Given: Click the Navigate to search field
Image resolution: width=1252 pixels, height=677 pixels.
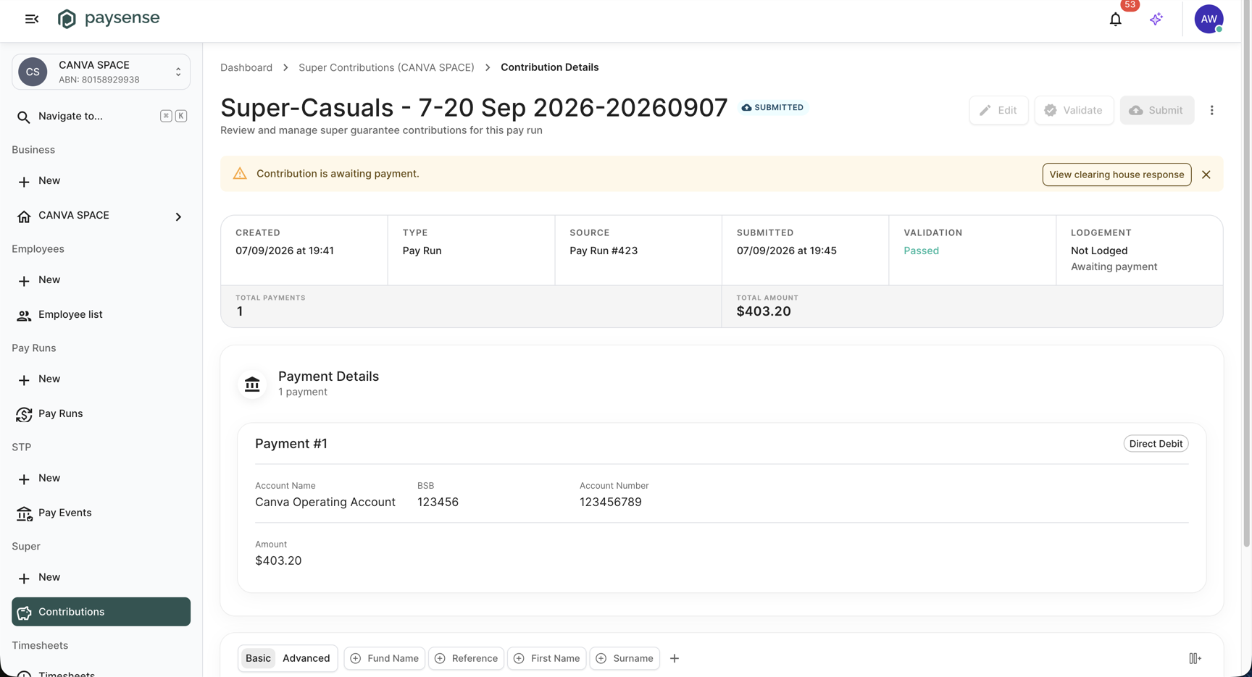Looking at the screenshot, I should tap(101, 116).
